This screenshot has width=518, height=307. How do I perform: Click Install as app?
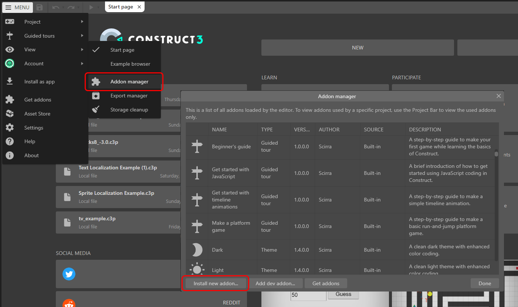[x=39, y=81]
